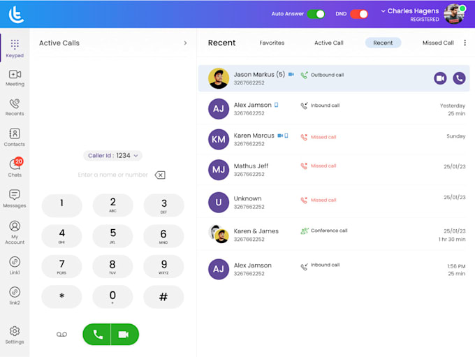475x357 pixels.
Task: Click Jason Markus profile photo
Action: (219, 78)
